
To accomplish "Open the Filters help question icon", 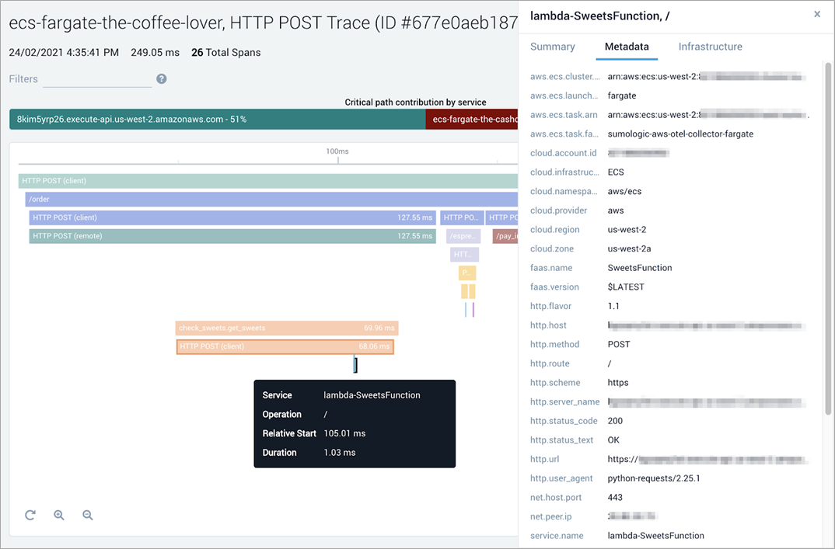I will coord(162,78).
